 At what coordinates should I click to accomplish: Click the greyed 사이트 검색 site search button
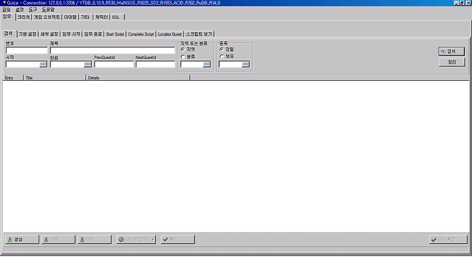pos(133,239)
